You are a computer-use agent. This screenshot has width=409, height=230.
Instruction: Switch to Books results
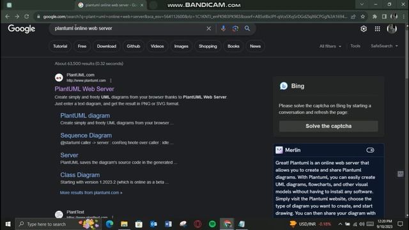pyautogui.click(x=233, y=46)
